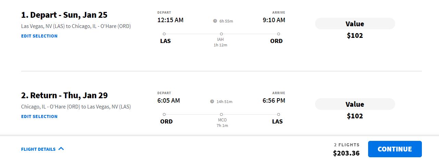Click the 6:56 PM arrival time

tap(274, 101)
